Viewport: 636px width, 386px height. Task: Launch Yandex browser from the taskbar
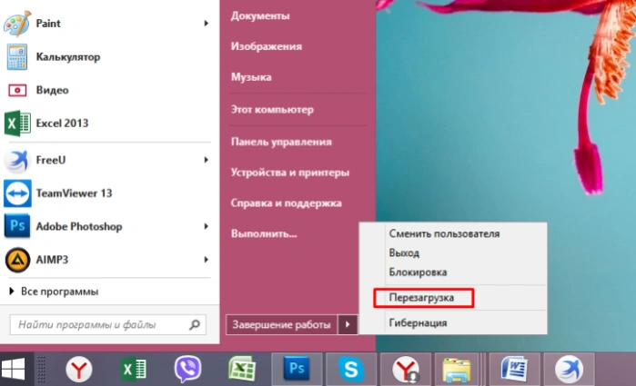tap(78, 369)
